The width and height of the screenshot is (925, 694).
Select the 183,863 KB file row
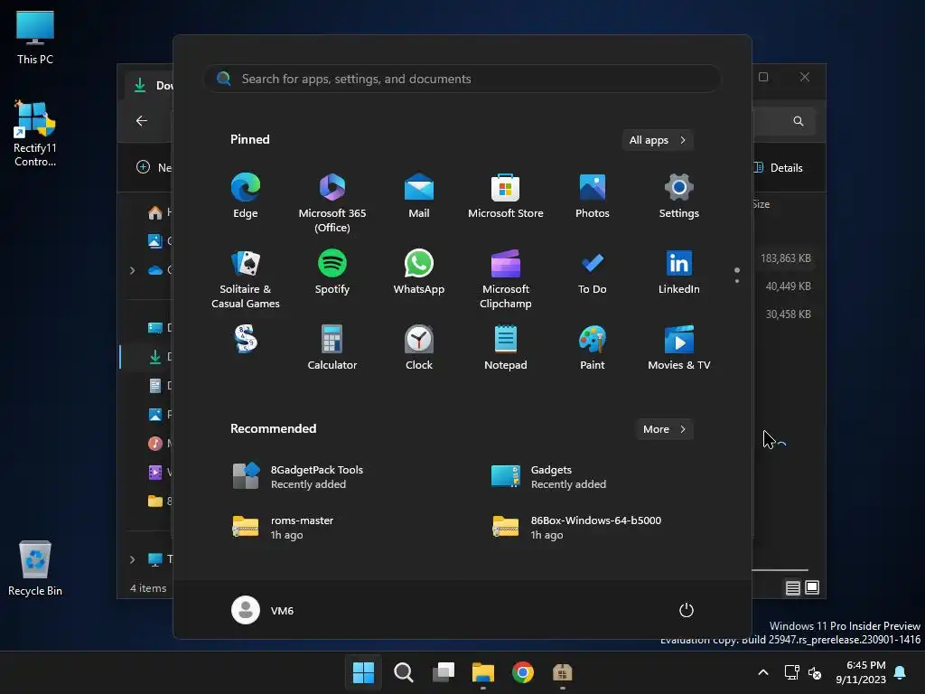pyautogui.click(x=786, y=258)
